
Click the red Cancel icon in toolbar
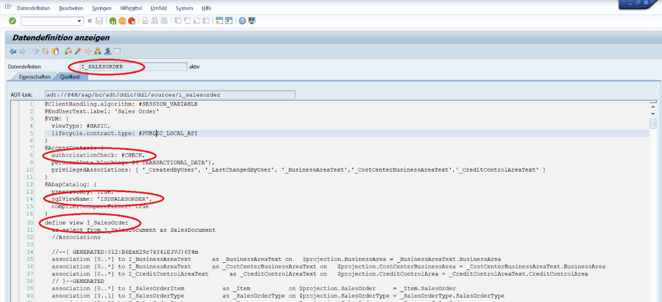[x=132, y=21]
